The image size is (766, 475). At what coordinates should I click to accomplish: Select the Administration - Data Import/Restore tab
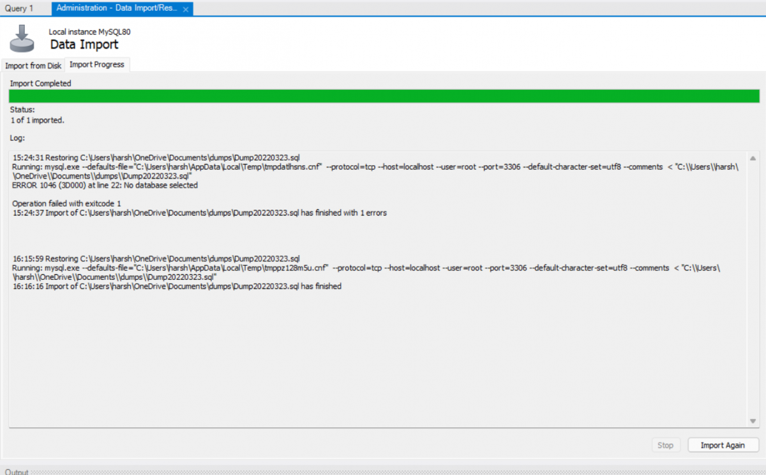[x=115, y=8]
